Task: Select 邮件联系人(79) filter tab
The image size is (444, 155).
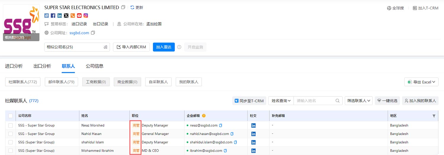Action: click(x=62, y=82)
